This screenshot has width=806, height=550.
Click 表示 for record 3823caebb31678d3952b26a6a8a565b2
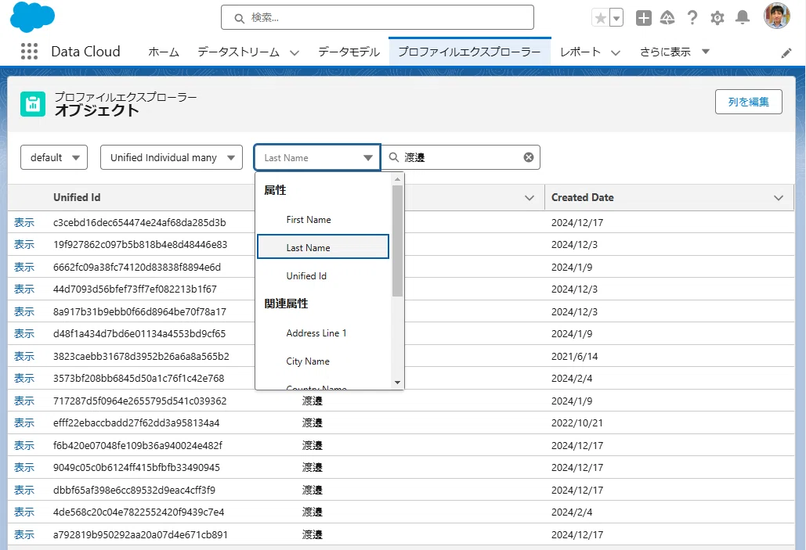coord(24,357)
